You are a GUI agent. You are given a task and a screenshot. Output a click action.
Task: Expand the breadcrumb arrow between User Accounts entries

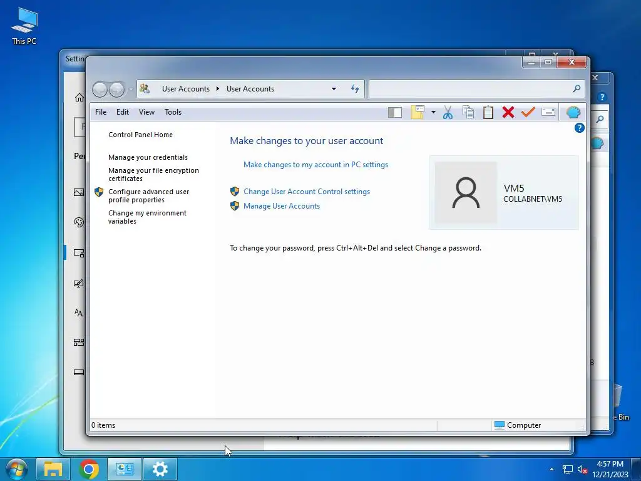click(218, 89)
